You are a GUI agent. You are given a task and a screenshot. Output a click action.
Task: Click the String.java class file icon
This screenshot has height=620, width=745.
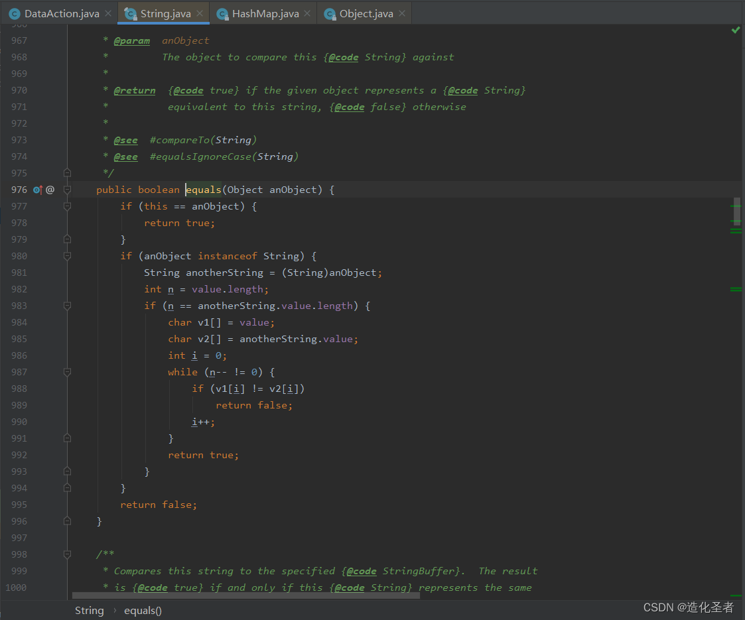tap(130, 14)
